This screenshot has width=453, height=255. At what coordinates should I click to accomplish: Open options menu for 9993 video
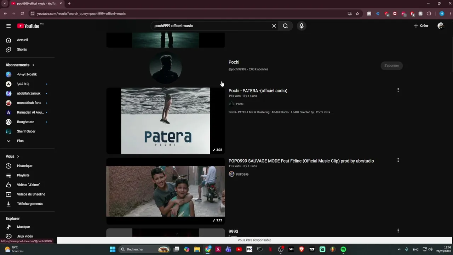[x=398, y=231]
